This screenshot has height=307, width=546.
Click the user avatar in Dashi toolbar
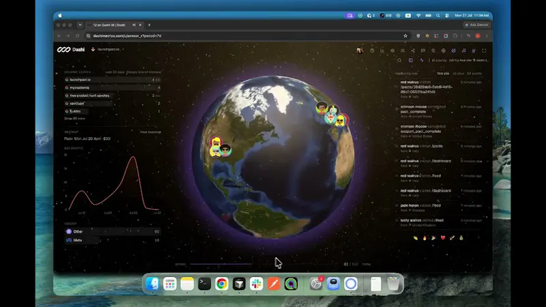tap(360, 50)
